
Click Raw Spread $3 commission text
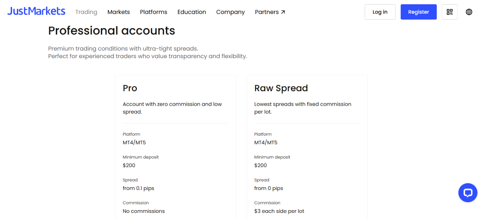279,211
